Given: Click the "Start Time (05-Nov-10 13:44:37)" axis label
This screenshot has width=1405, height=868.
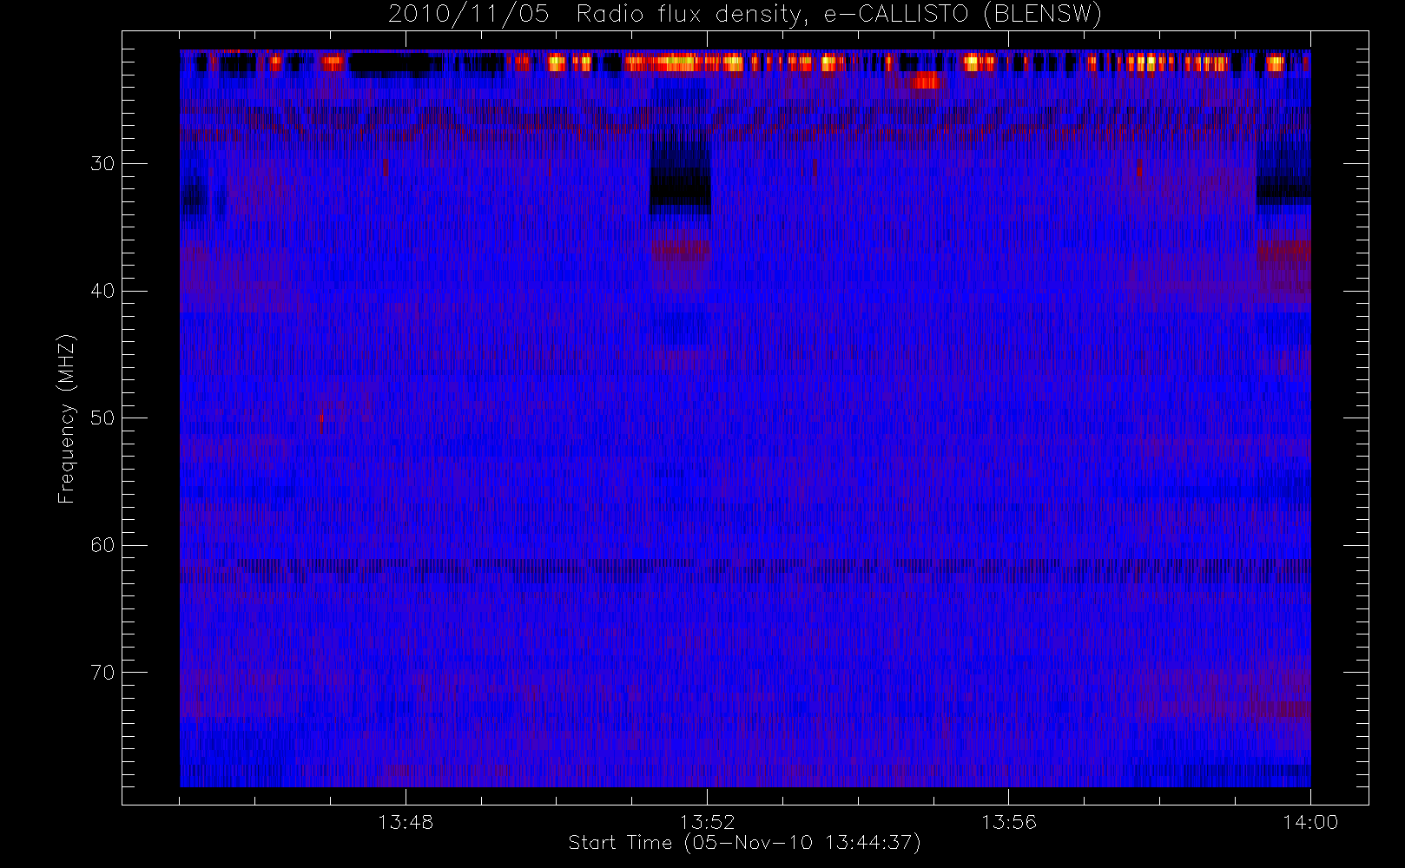Looking at the screenshot, I should coord(744,843).
